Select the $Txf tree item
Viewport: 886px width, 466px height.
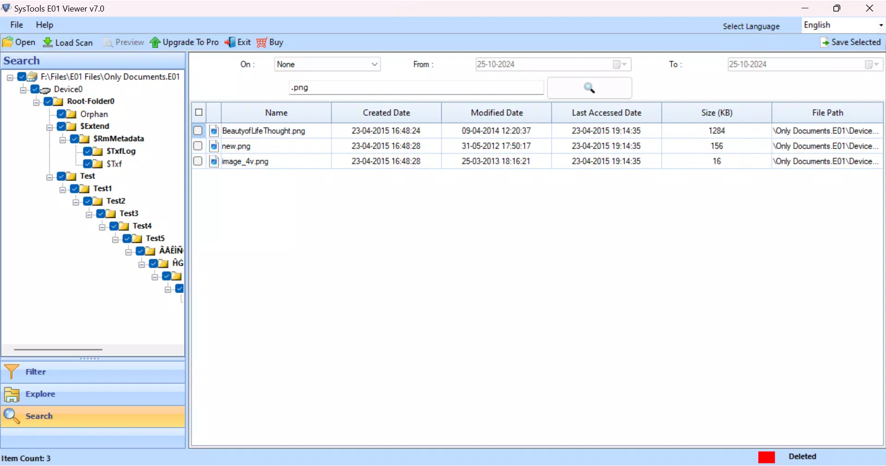(x=114, y=164)
